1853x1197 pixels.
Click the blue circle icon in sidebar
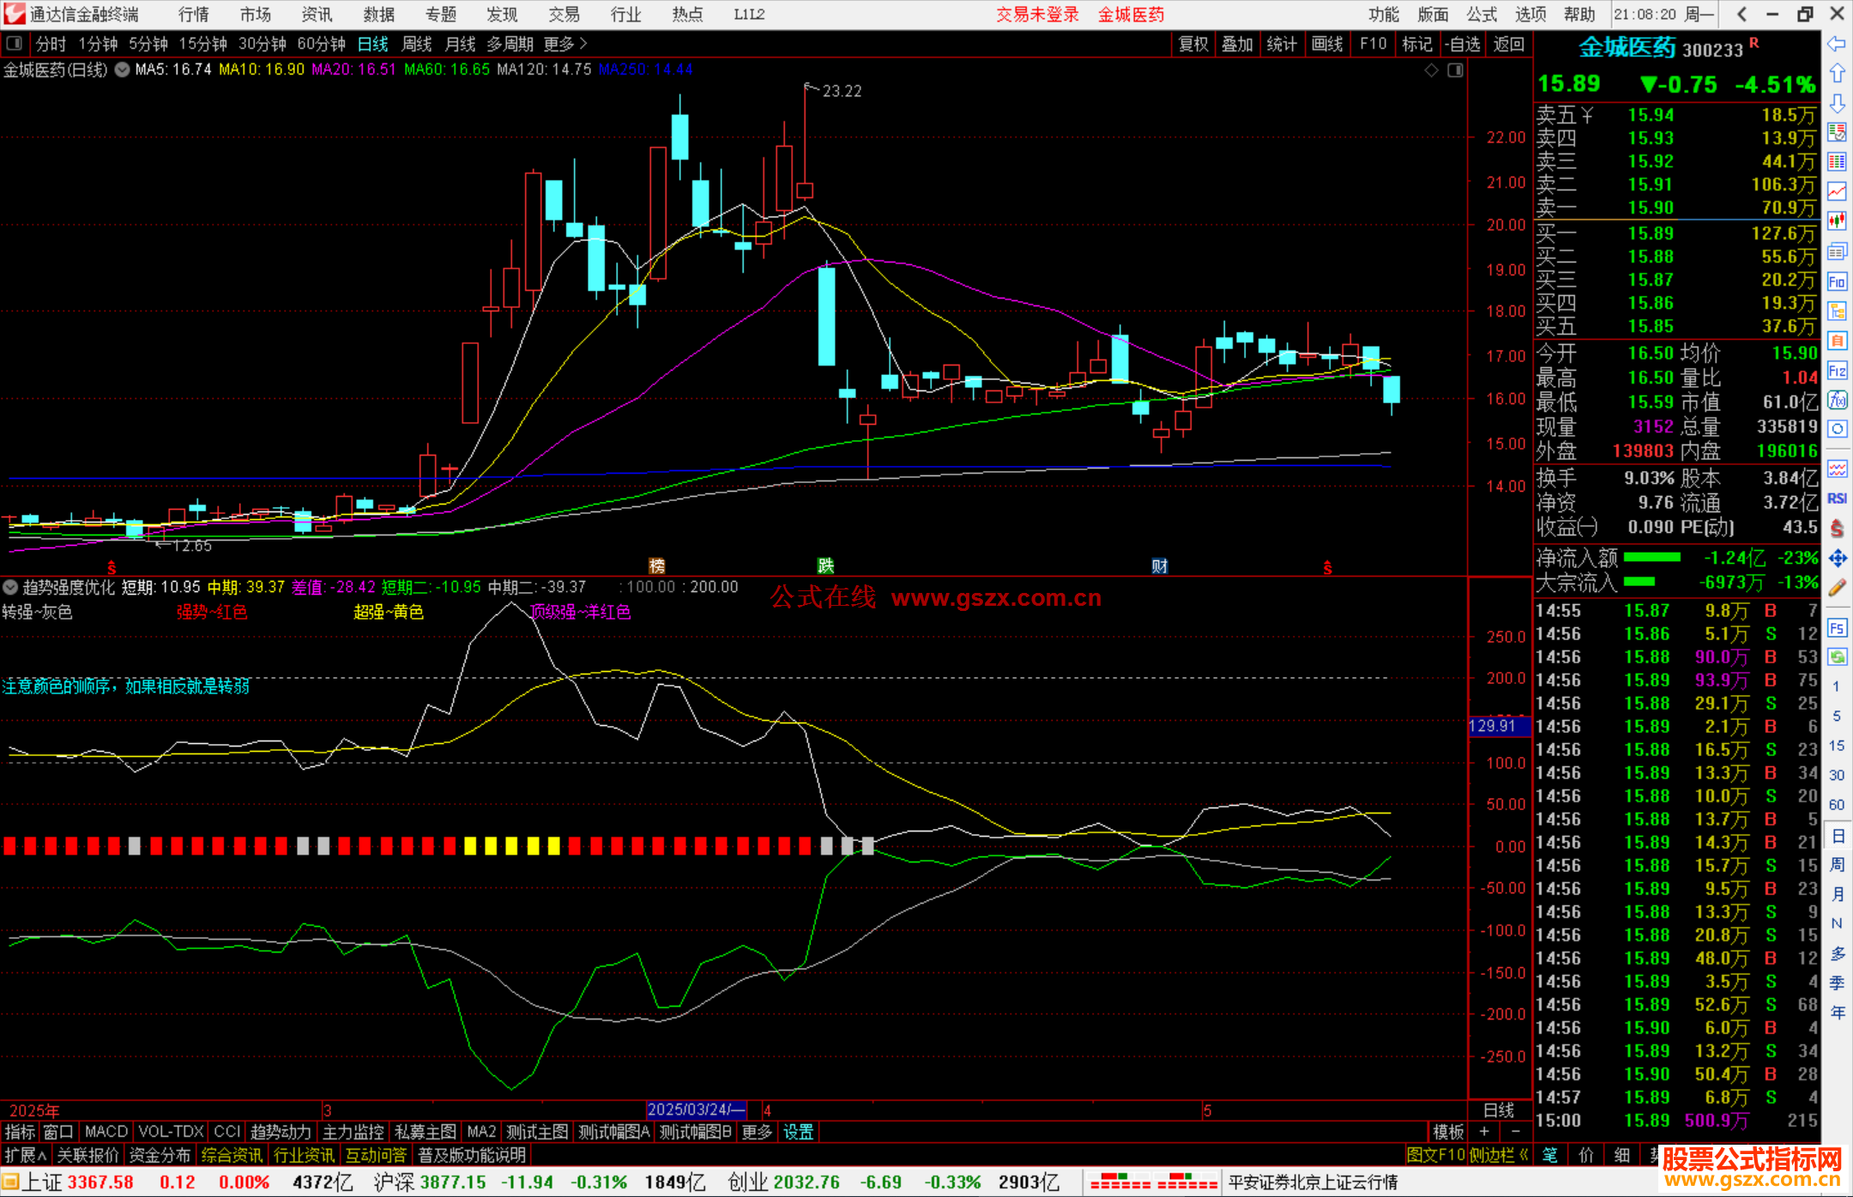pyautogui.click(x=1837, y=429)
